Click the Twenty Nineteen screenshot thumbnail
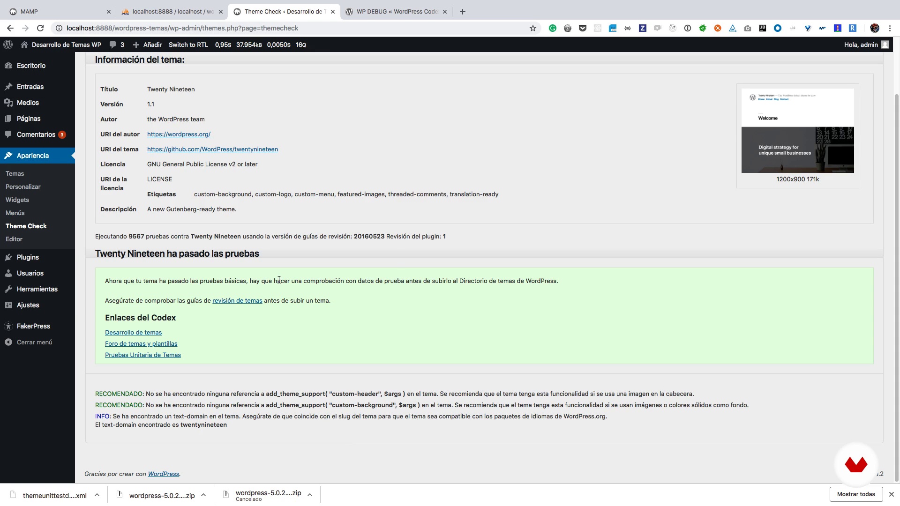 tap(797, 131)
